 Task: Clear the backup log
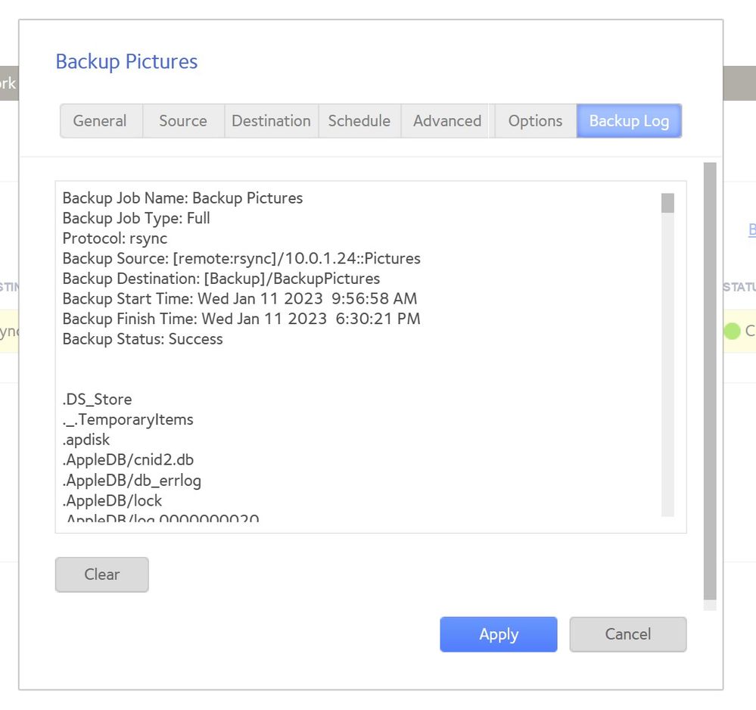(102, 575)
